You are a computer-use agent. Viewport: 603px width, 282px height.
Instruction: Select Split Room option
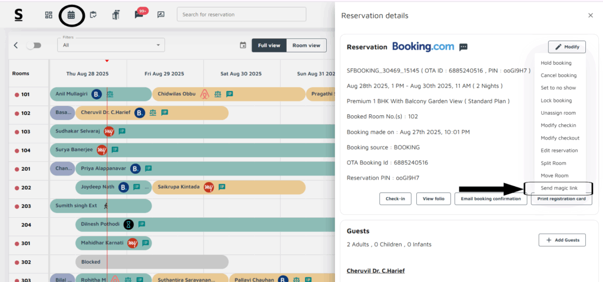[553, 163]
